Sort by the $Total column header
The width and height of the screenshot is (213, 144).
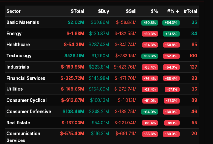(78, 11)
